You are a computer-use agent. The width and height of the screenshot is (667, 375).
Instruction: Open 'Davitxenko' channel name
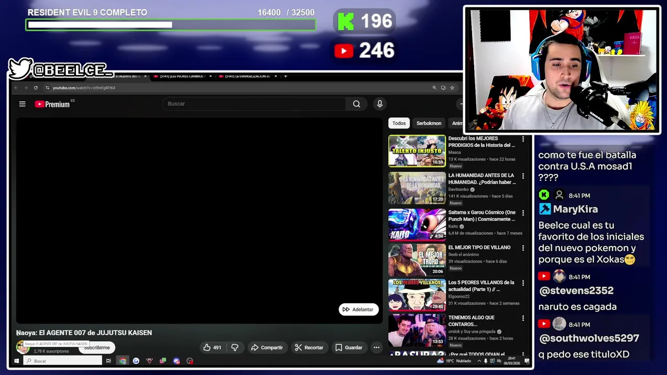(459, 190)
